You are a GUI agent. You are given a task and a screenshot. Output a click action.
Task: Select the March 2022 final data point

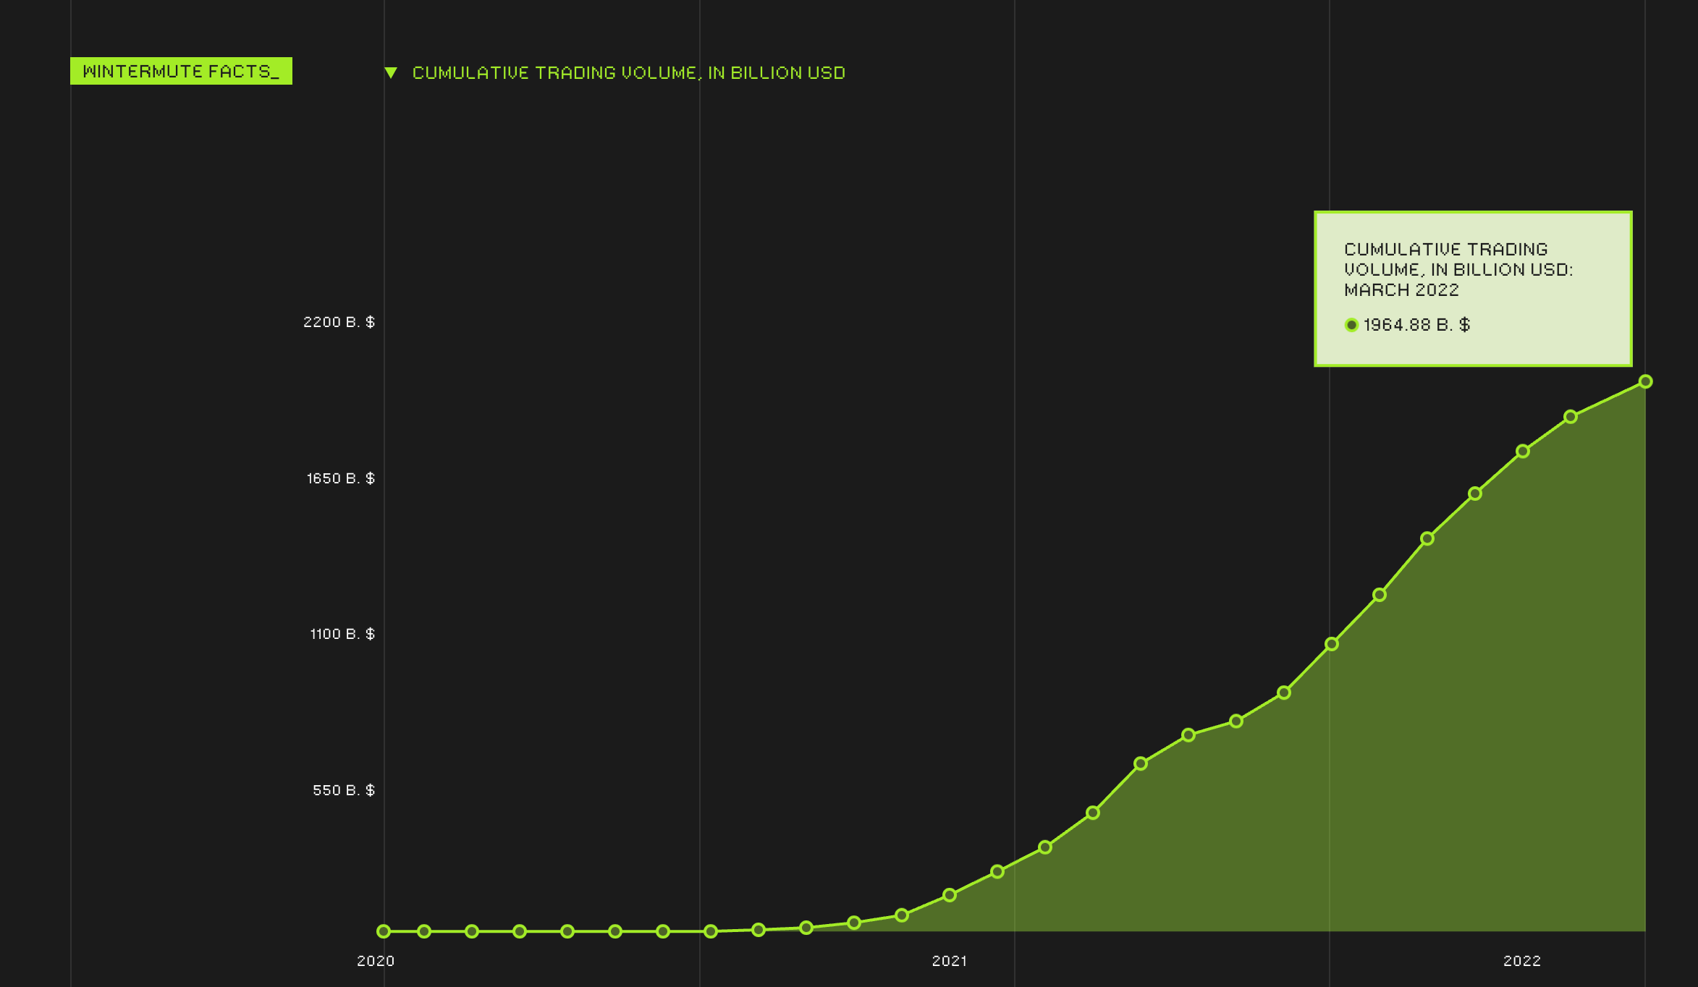[x=1645, y=381]
